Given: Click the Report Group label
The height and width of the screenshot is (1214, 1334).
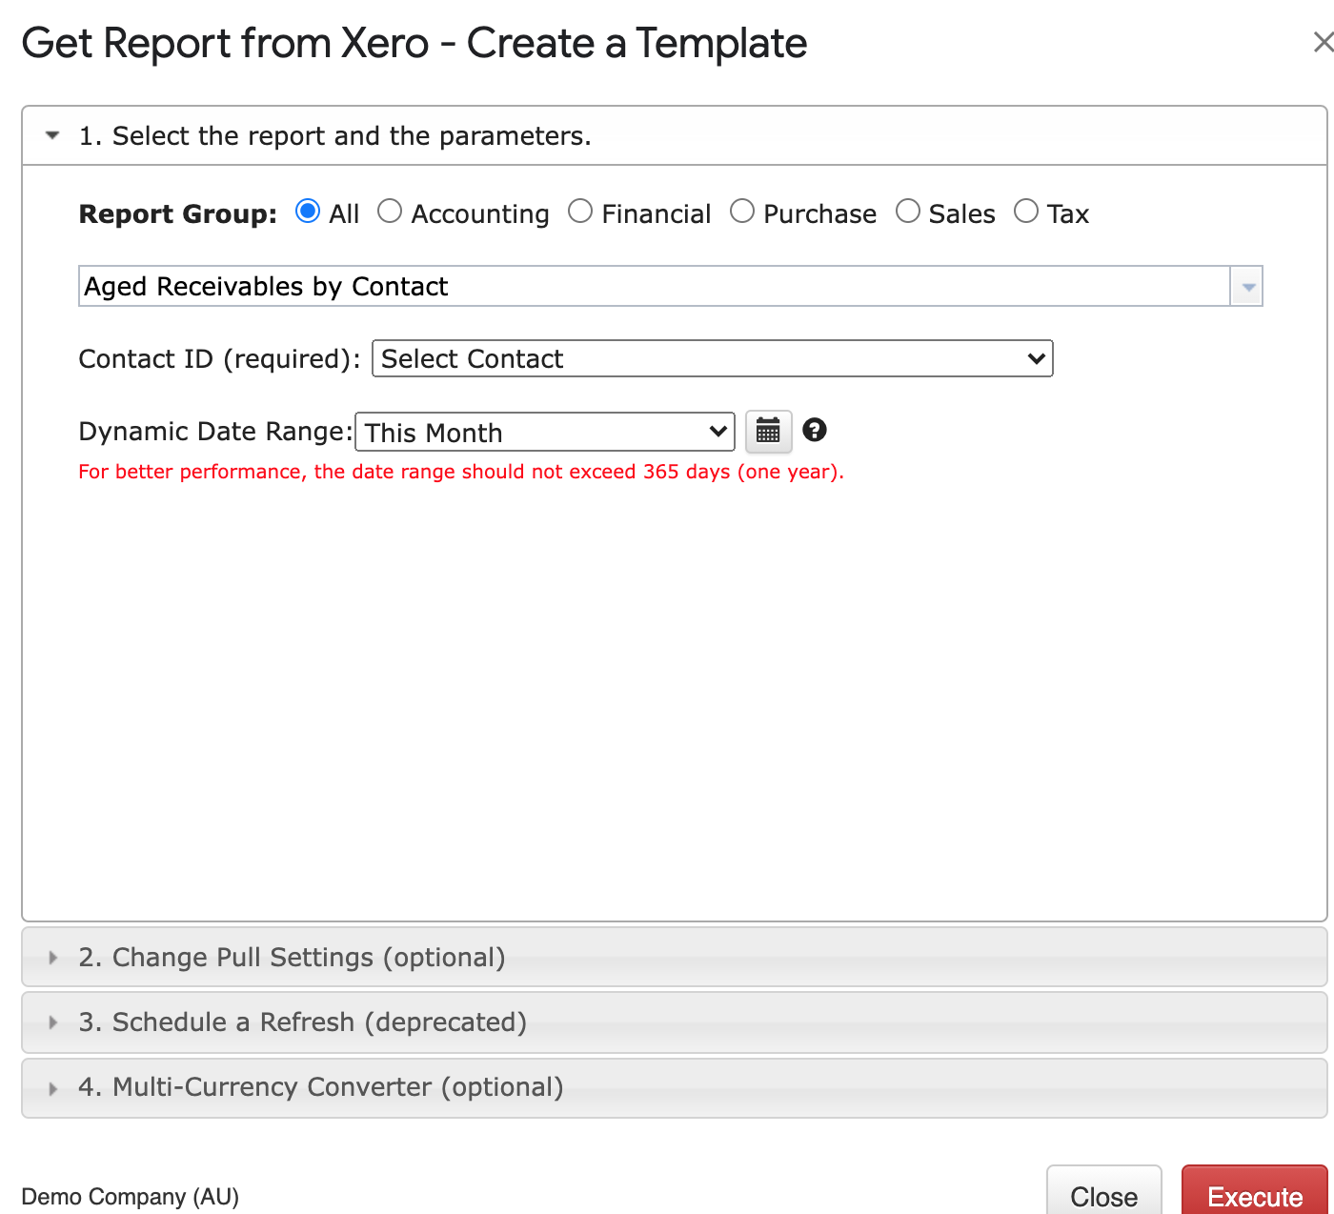Looking at the screenshot, I should point(177,213).
